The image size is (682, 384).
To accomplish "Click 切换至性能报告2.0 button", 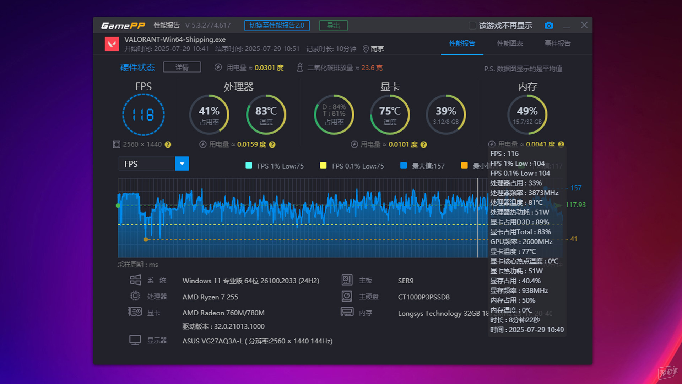I will 277,25.
